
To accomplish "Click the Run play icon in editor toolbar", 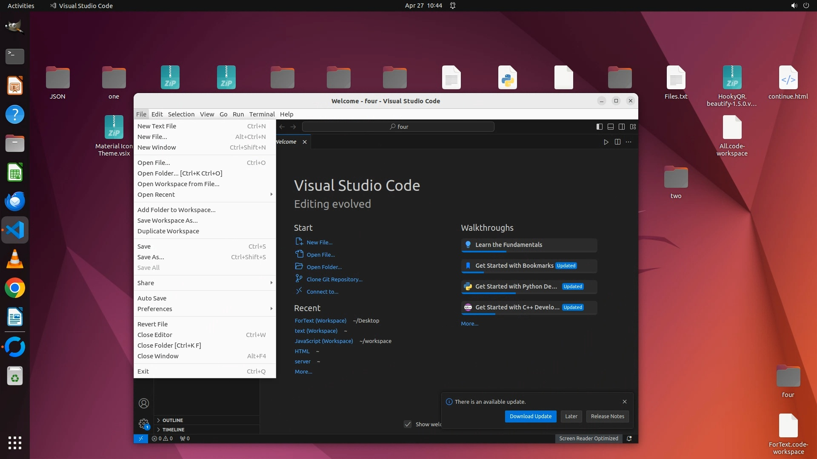I will (606, 142).
